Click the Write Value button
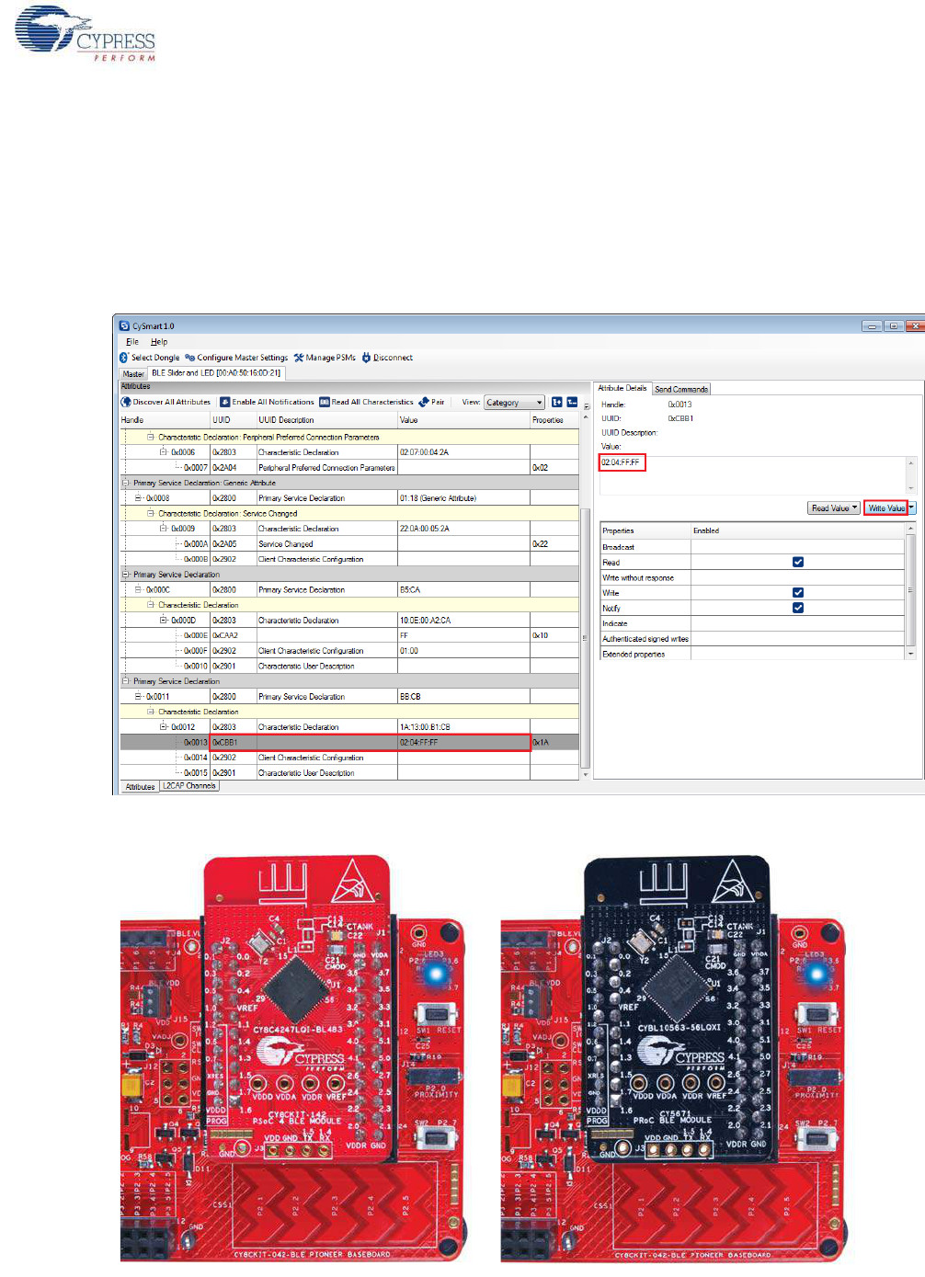Screen dimensions: 925x1277 click(885, 507)
